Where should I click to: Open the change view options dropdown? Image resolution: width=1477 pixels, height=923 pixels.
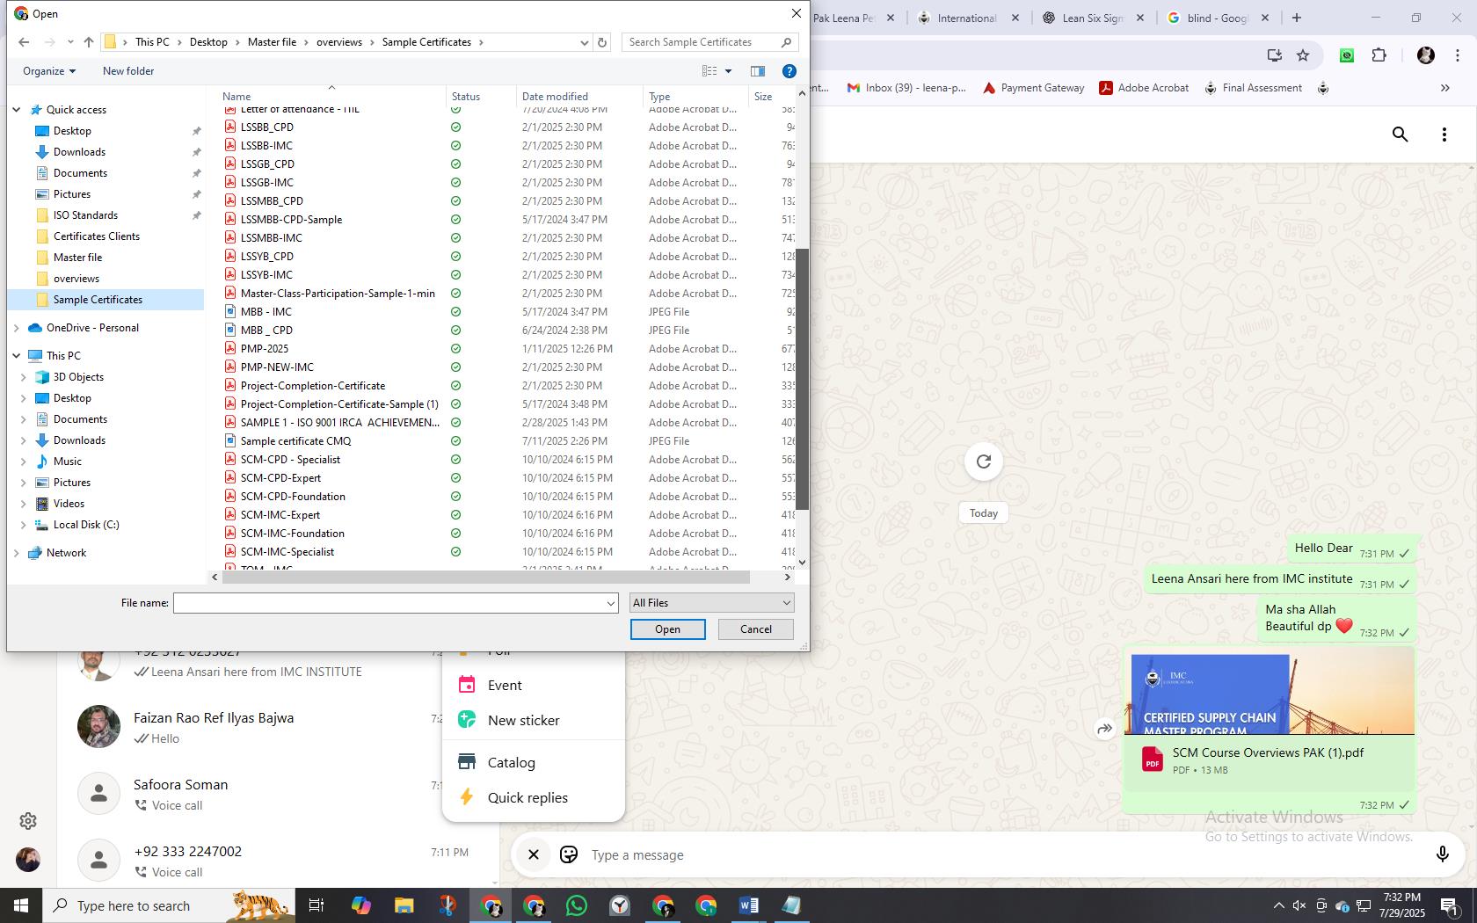[728, 71]
